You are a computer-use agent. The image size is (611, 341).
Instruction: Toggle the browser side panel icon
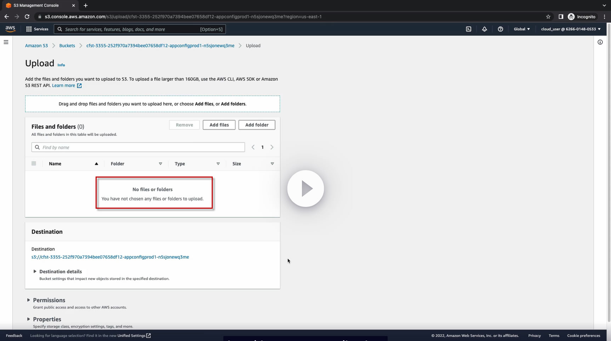[x=561, y=17]
